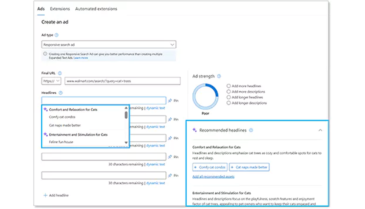Click the Headlines help icon
The image size is (365, 209).
pyautogui.click(x=60, y=93)
